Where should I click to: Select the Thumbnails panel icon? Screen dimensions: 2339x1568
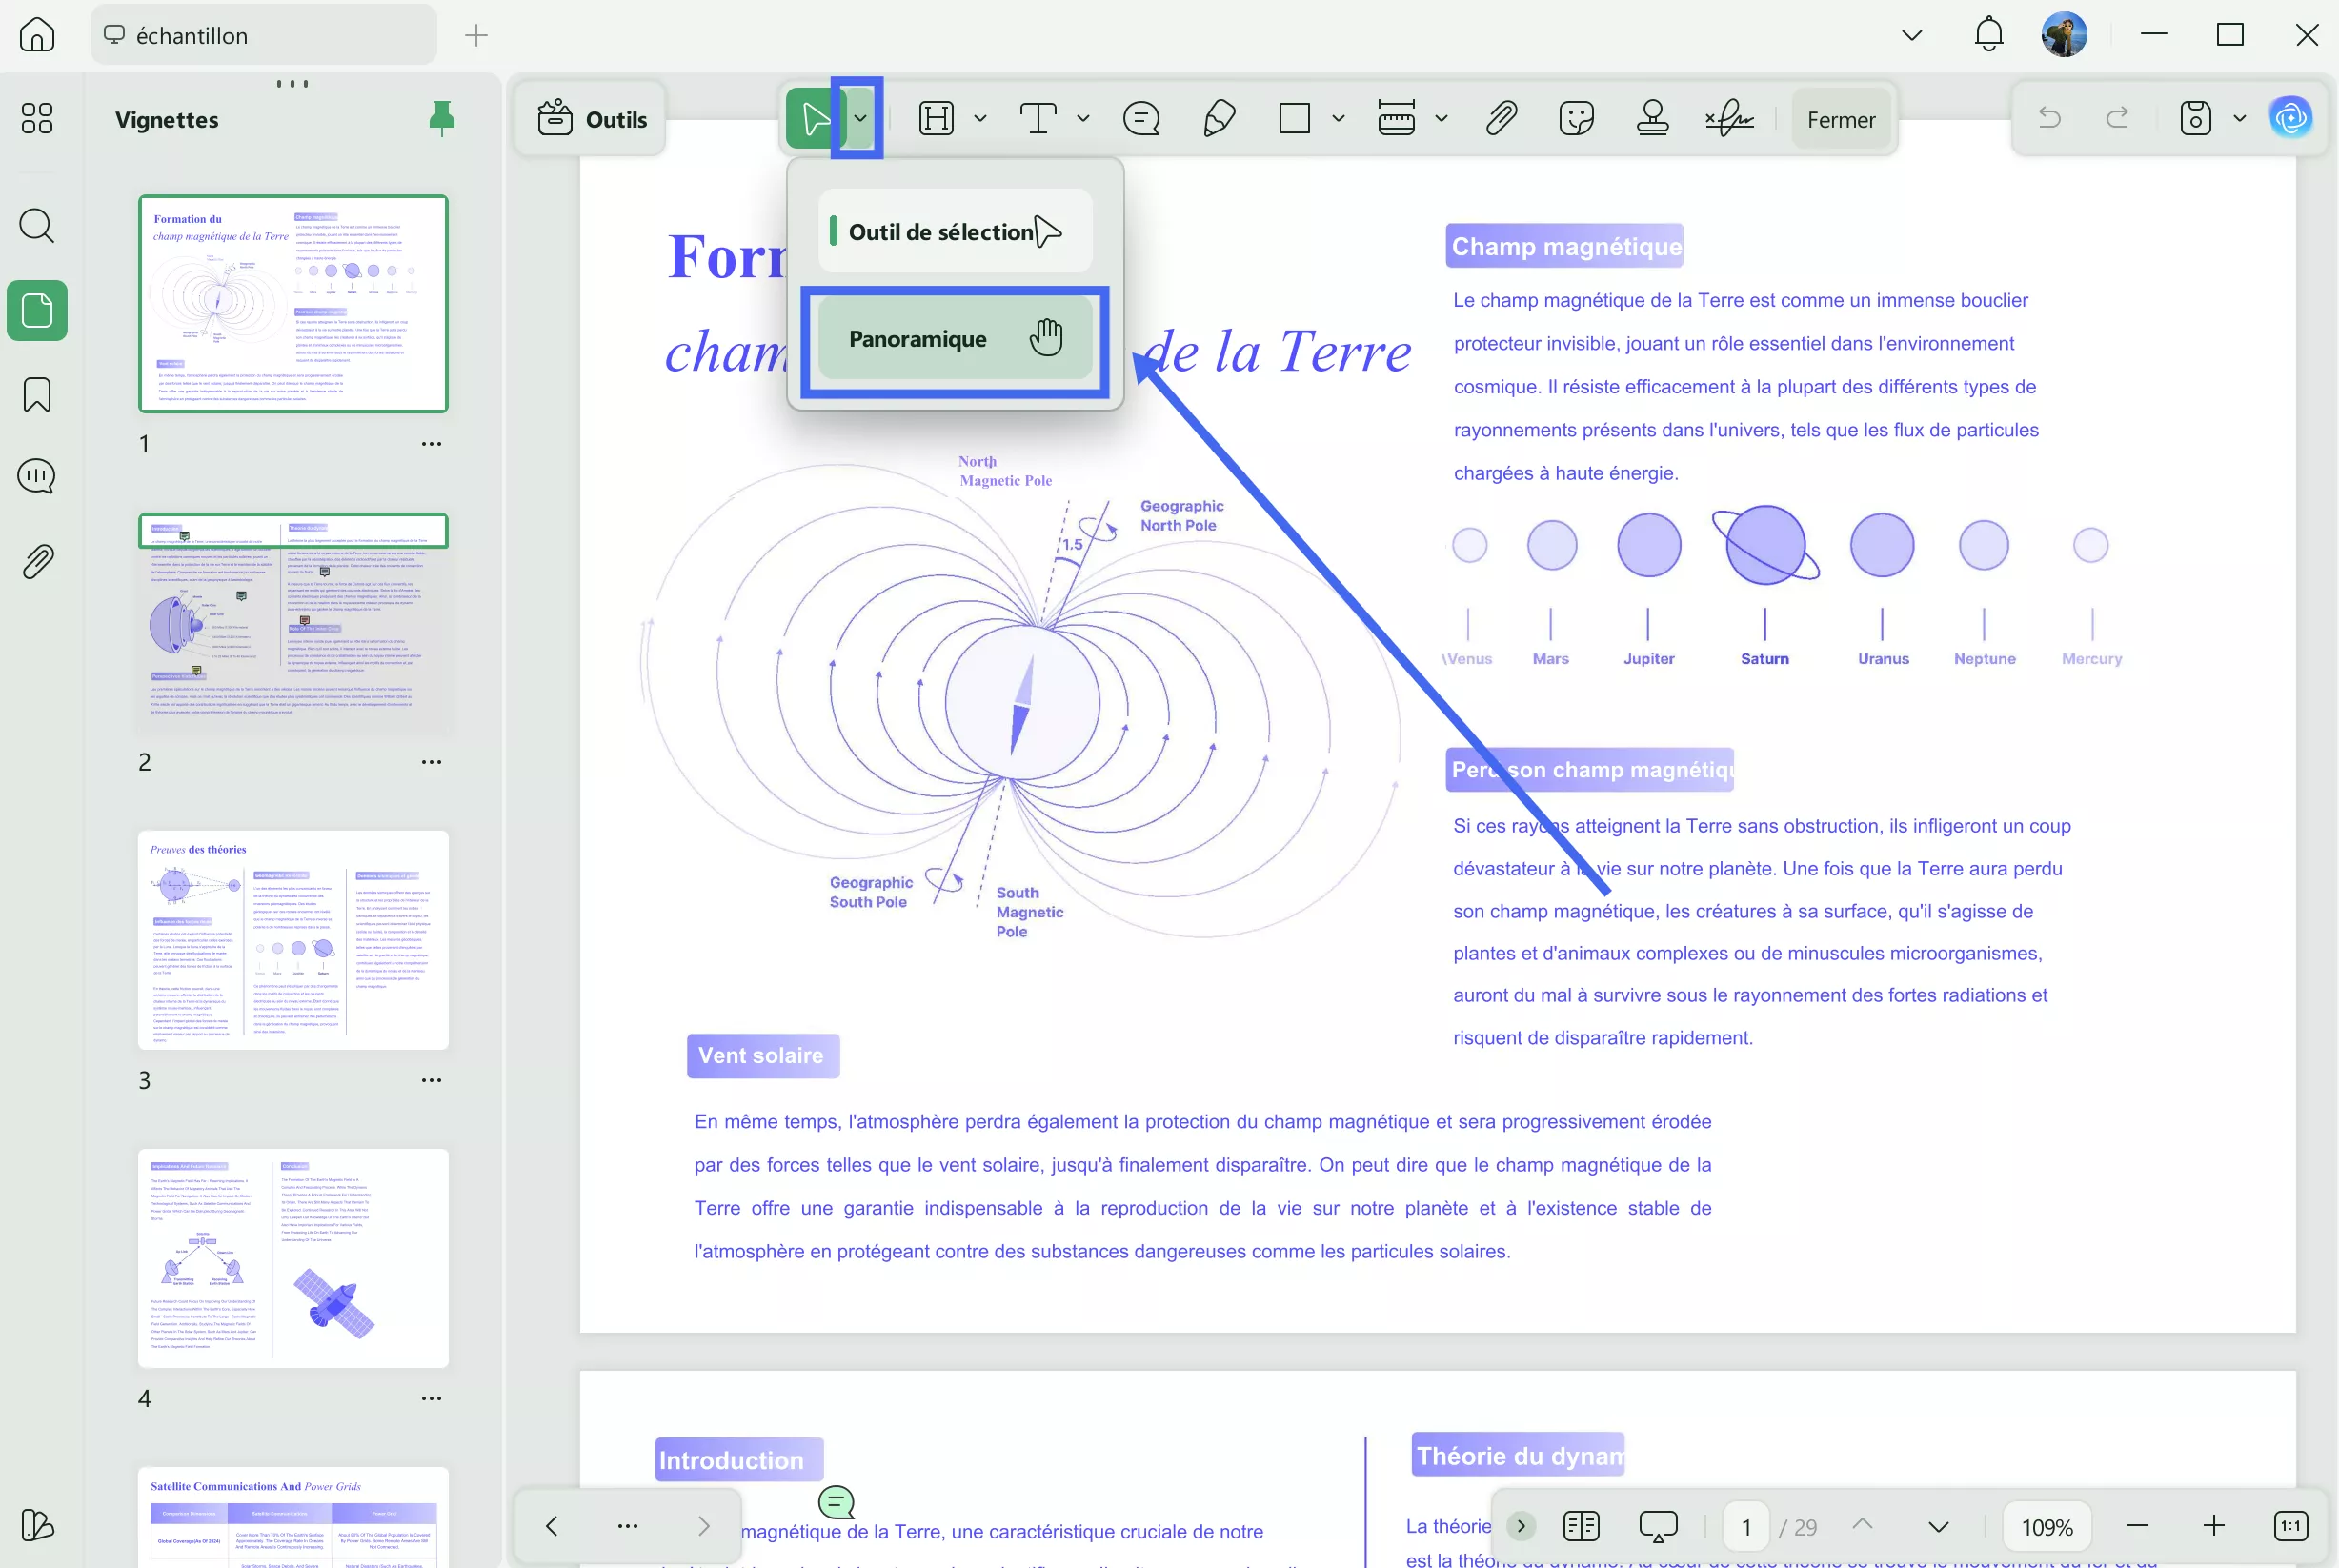[37, 310]
